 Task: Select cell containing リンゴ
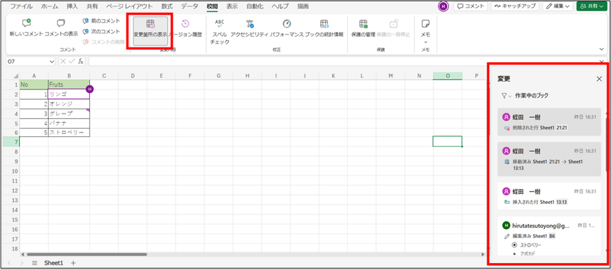pyautogui.click(x=69, y=94)
